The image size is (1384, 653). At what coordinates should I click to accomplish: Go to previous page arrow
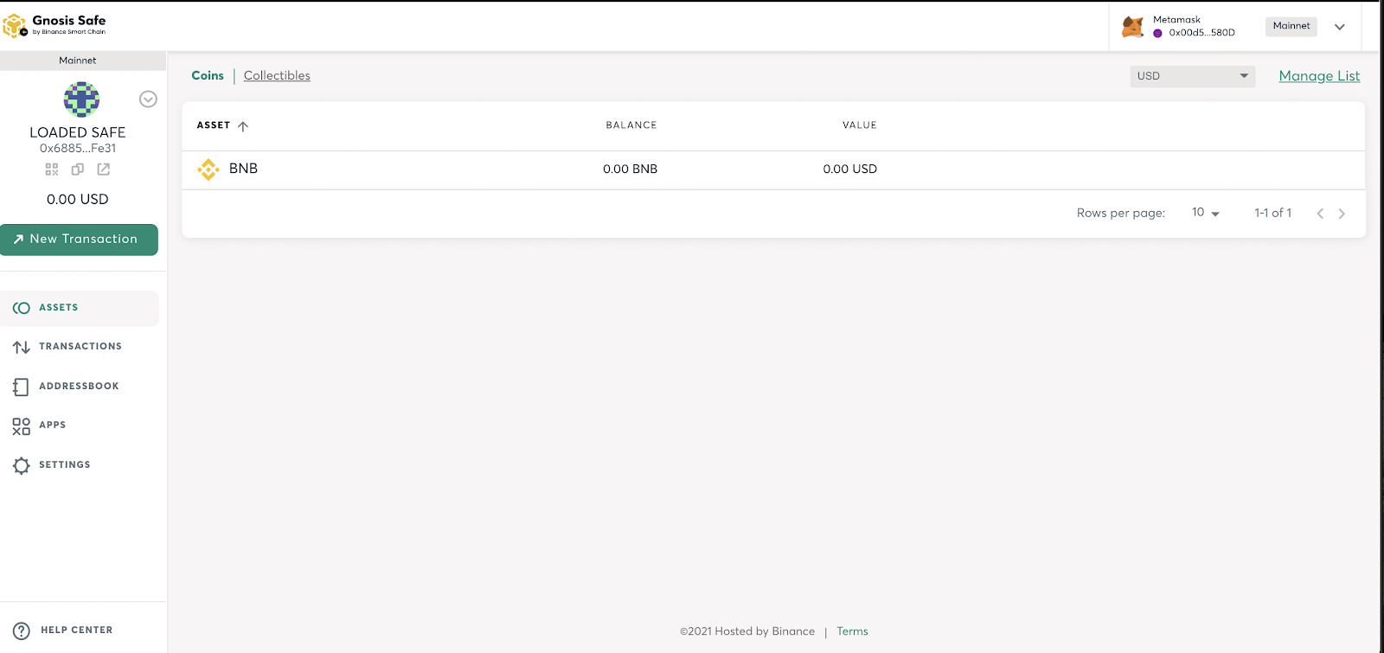pyautogui.click(x=1320, y=214)
